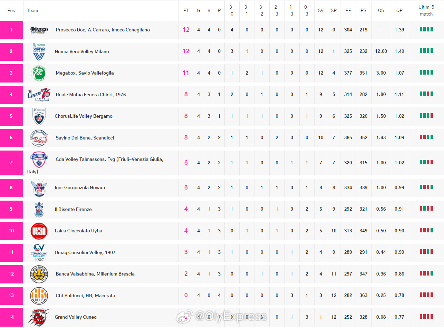Click Milano's 12.00 QS value
444x328 pixels.
(x=381, y=51)
